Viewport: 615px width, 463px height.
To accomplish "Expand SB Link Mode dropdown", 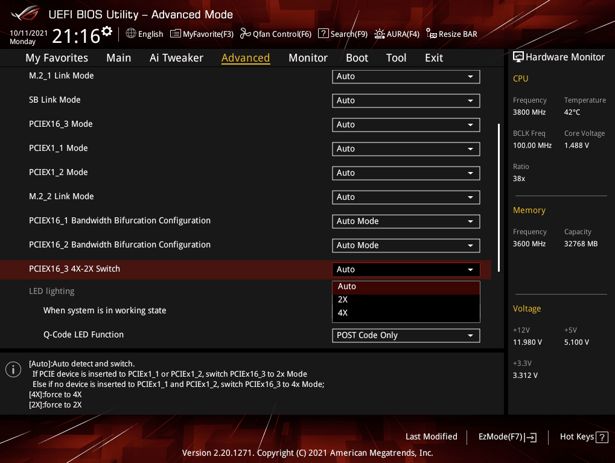I will pos(406,100).
